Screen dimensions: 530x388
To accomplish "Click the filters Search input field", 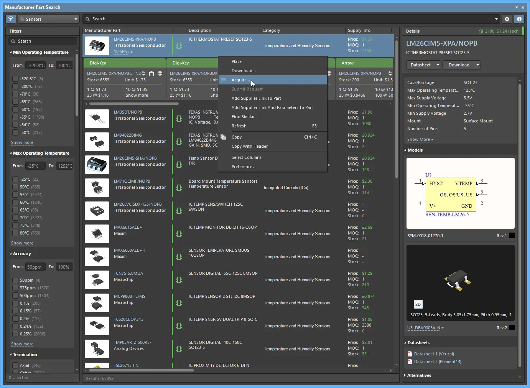I will point(43,41).
